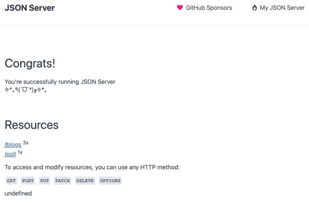Click the kaomoji emoticon under the success message
Image resolution: width=309 pixels, height=203 pixels.
click(x=26, y=90)
